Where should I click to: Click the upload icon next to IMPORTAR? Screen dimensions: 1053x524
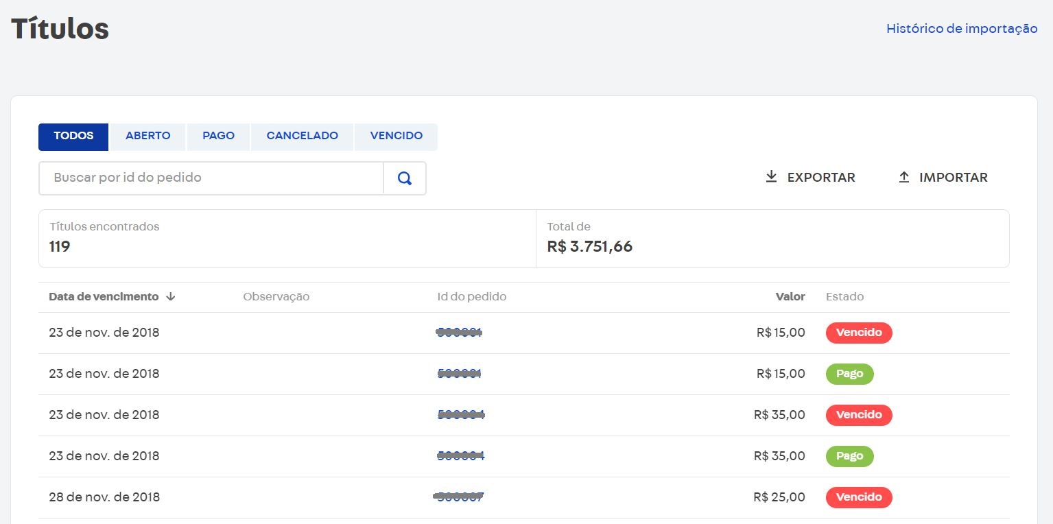[903, 176]
